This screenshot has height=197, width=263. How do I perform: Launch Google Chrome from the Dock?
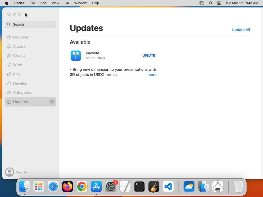coord(82,186)
